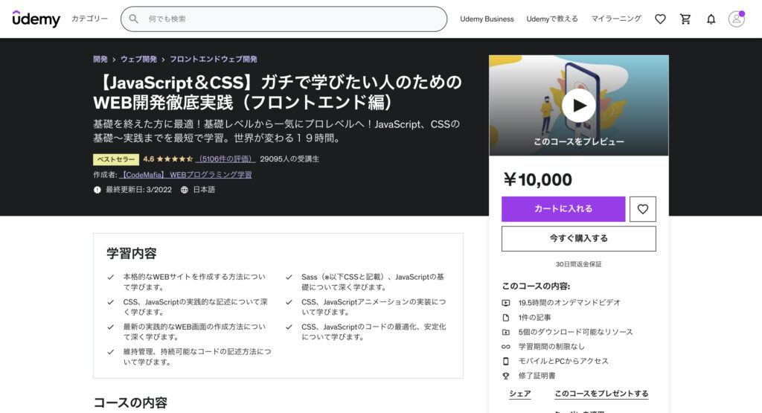Go to 開発 breadcrumb
The image size is (762, 413).
(x=100, y=60)
